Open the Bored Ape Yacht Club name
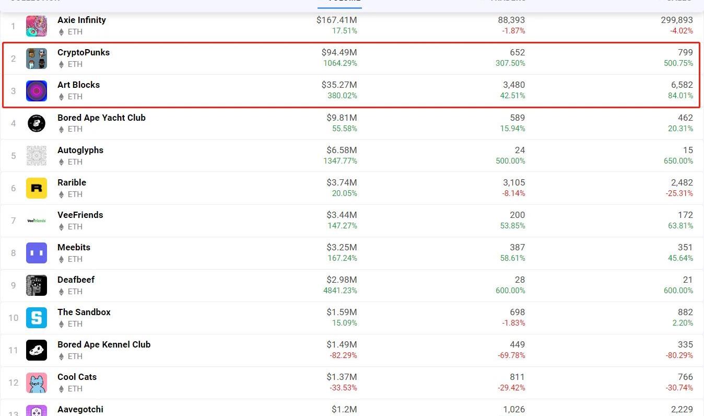The height and width of the screenshot is (416, 704). coord(101,118)
